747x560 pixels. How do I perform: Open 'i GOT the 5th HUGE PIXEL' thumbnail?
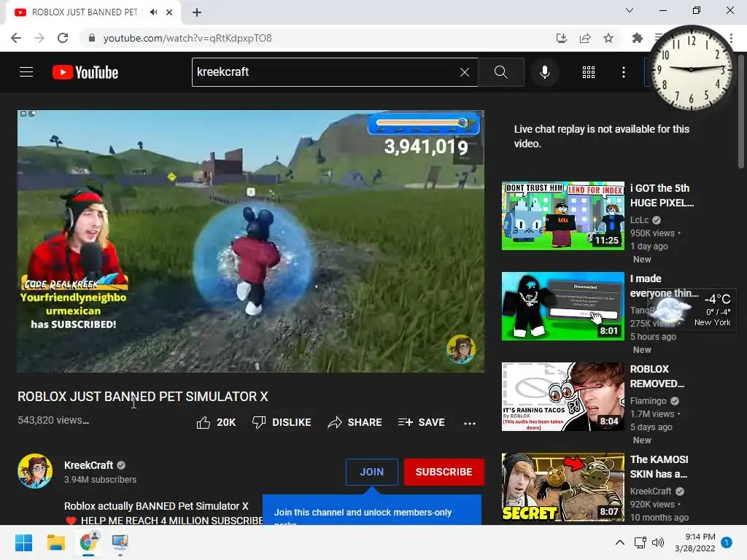[562, 216]
